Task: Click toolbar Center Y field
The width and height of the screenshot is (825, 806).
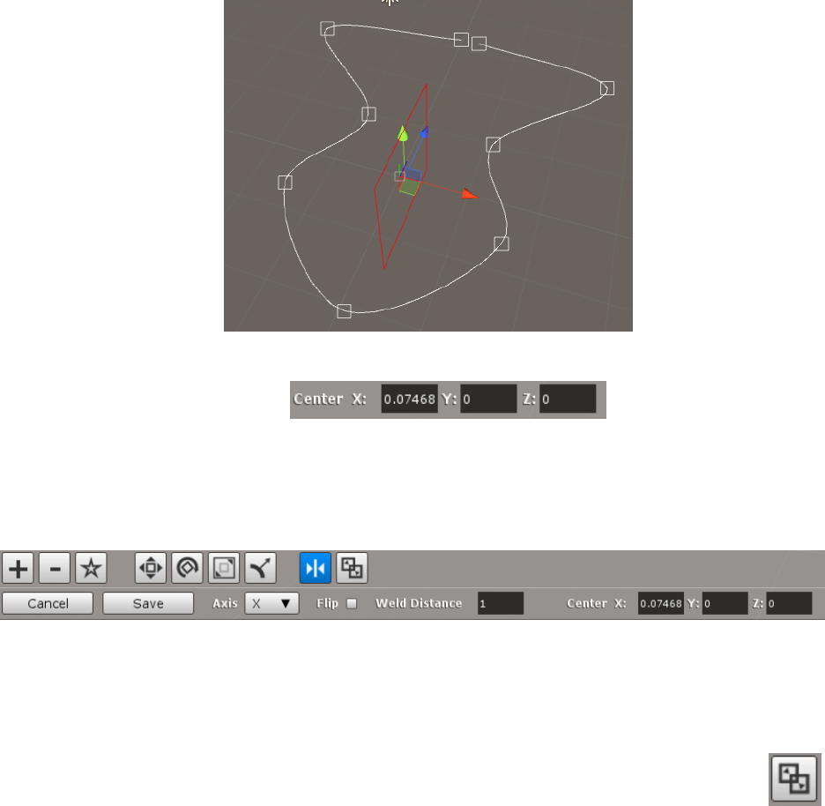Action: pyautogui.click(x=725, y=603)
